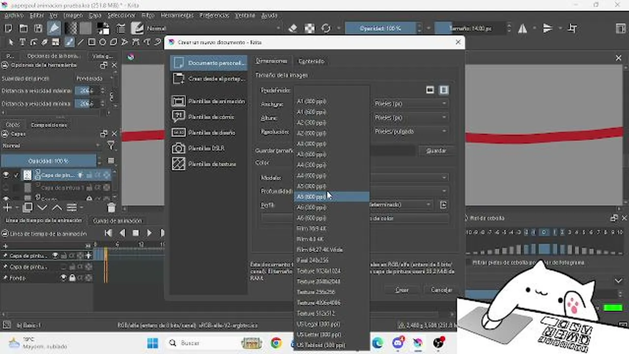
Task: Toggle Fondo layer lock in timeline
Action: tap(72, 278)
